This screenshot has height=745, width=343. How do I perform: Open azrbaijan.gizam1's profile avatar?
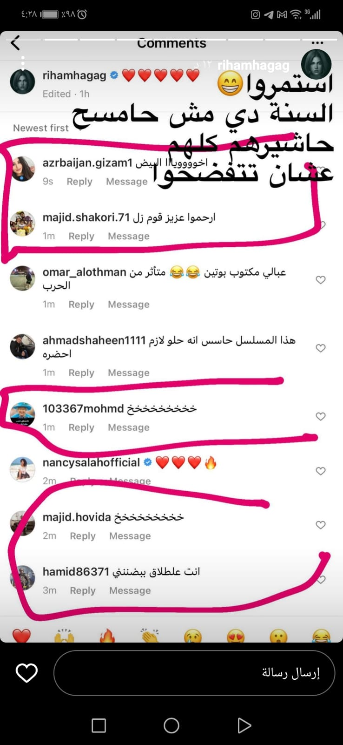click(x=22, y=169)
